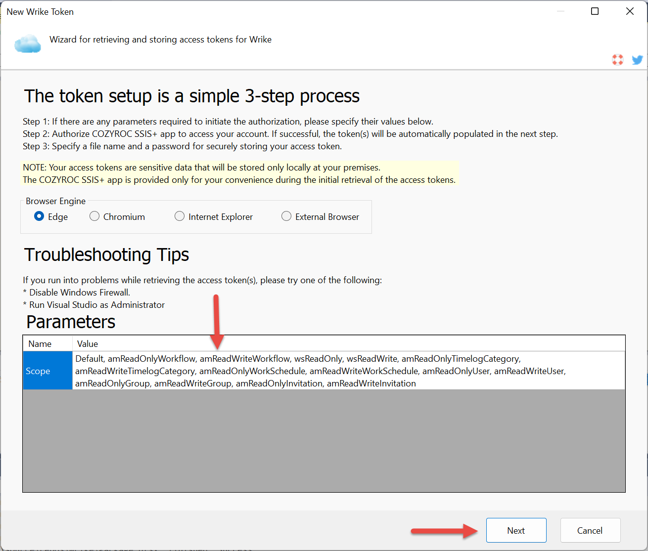Click the Browser Engine group label
The height and width of the screenshot is (551, 648).
[x=56, y=201]
